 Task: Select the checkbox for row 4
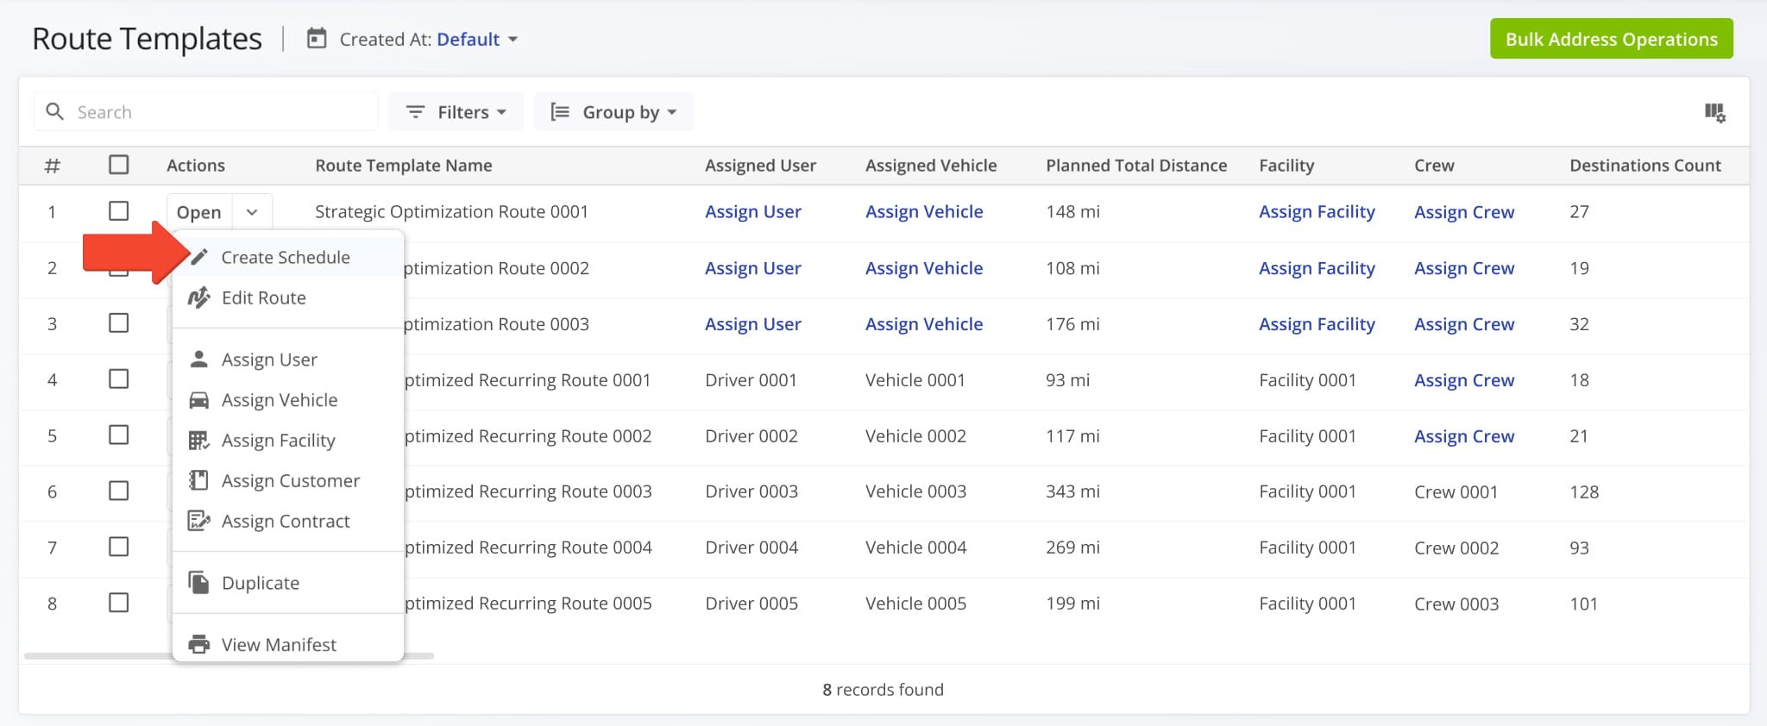tap(119, 379)
